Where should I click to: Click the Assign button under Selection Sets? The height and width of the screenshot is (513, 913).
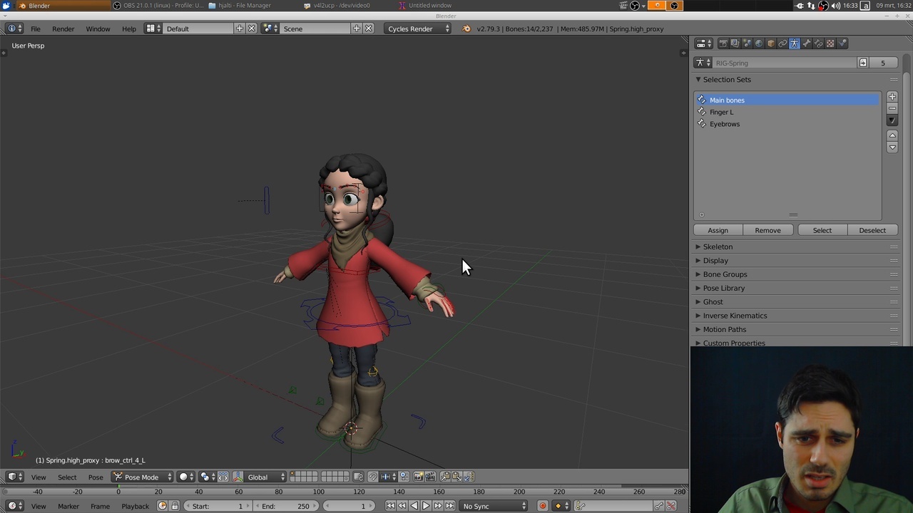(718, 230)
